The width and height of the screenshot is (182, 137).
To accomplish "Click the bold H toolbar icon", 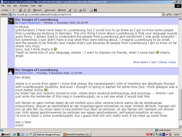I will (95, 10).
